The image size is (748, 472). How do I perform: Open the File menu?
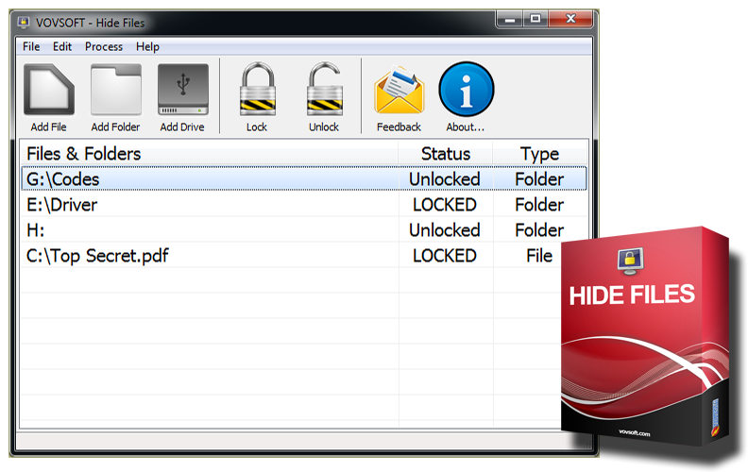(31, 46)
